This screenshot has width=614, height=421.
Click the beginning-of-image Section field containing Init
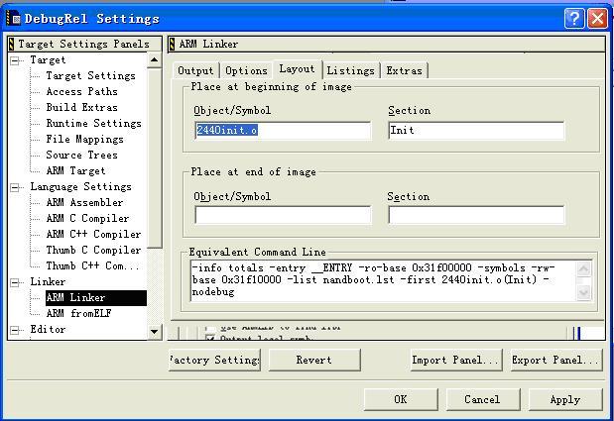point(476,130)
